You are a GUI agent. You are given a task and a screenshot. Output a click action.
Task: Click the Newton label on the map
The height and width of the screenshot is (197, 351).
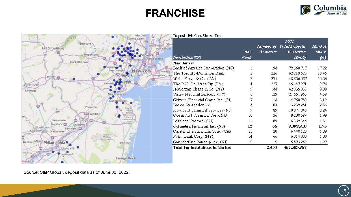tap(85, 44)
